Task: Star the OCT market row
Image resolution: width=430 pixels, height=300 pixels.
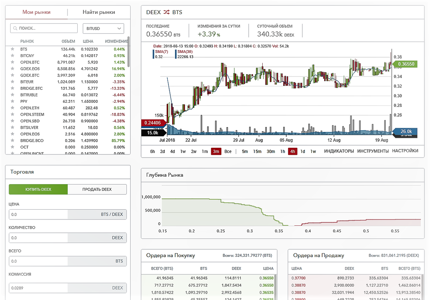Action: 12,147
